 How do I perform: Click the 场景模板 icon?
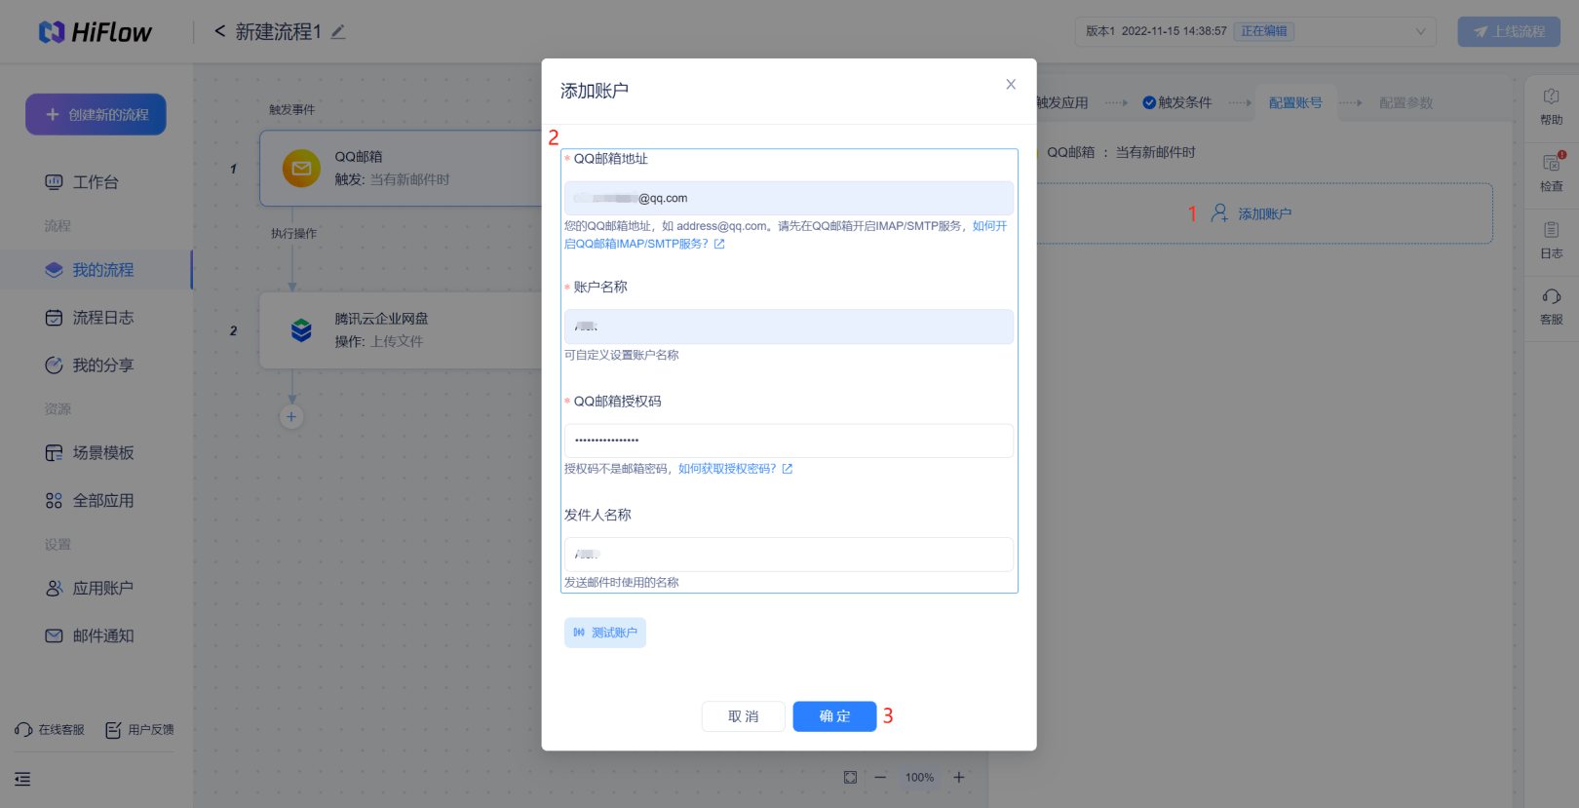click(54, 453)
